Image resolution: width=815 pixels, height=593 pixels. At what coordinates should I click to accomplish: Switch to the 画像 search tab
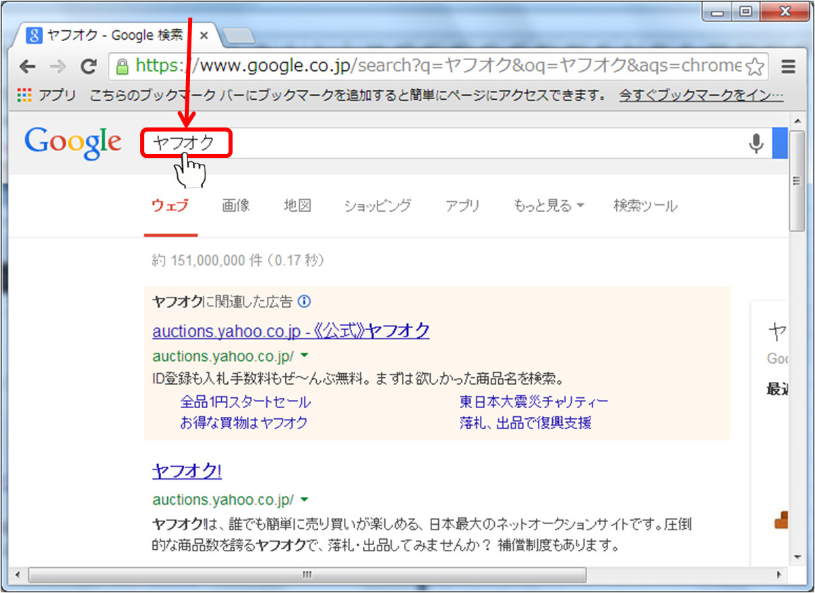point(236,206)
